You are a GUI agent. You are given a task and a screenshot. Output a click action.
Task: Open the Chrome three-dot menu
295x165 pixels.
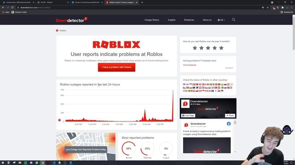[292, 7]
